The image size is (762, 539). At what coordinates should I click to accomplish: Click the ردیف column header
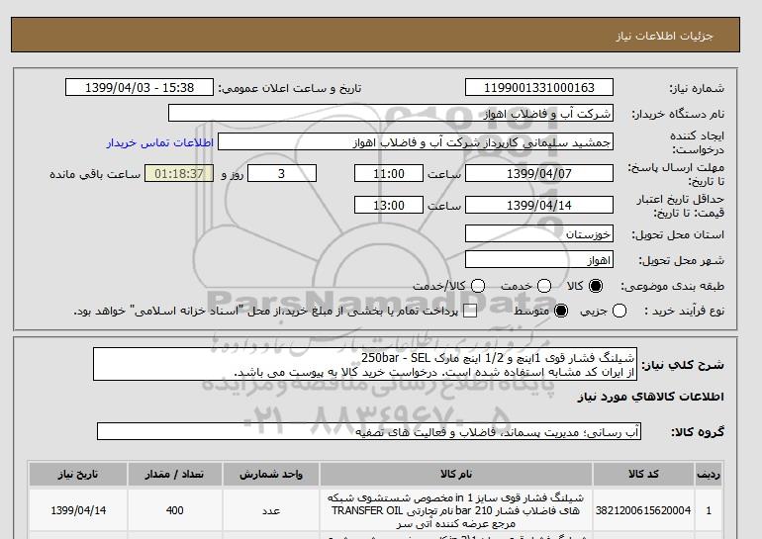[x=709, y=475]
